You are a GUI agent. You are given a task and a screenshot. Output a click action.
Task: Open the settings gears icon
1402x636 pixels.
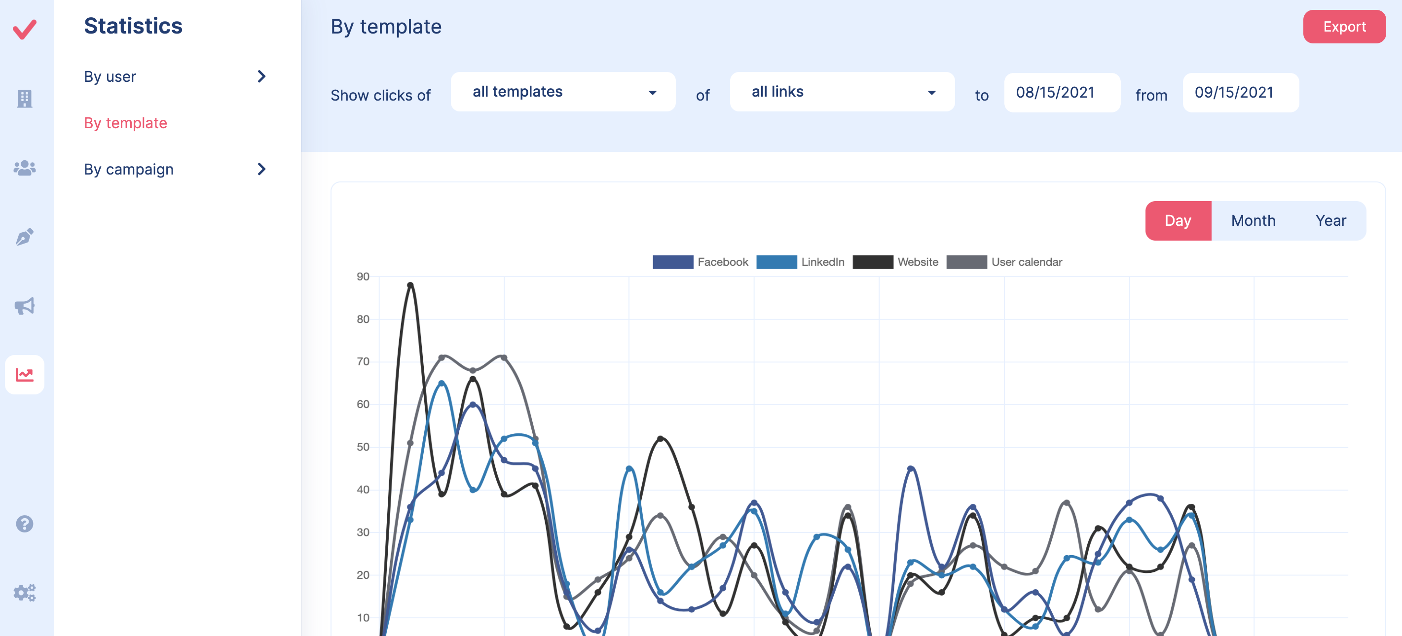25,592
